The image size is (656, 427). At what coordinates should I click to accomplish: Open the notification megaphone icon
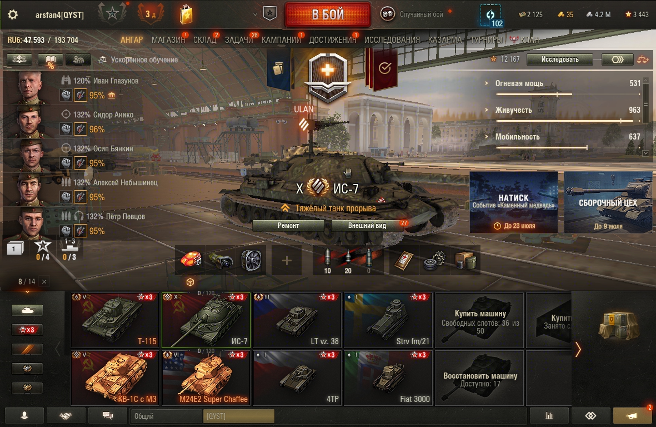(x=632, y=416)
